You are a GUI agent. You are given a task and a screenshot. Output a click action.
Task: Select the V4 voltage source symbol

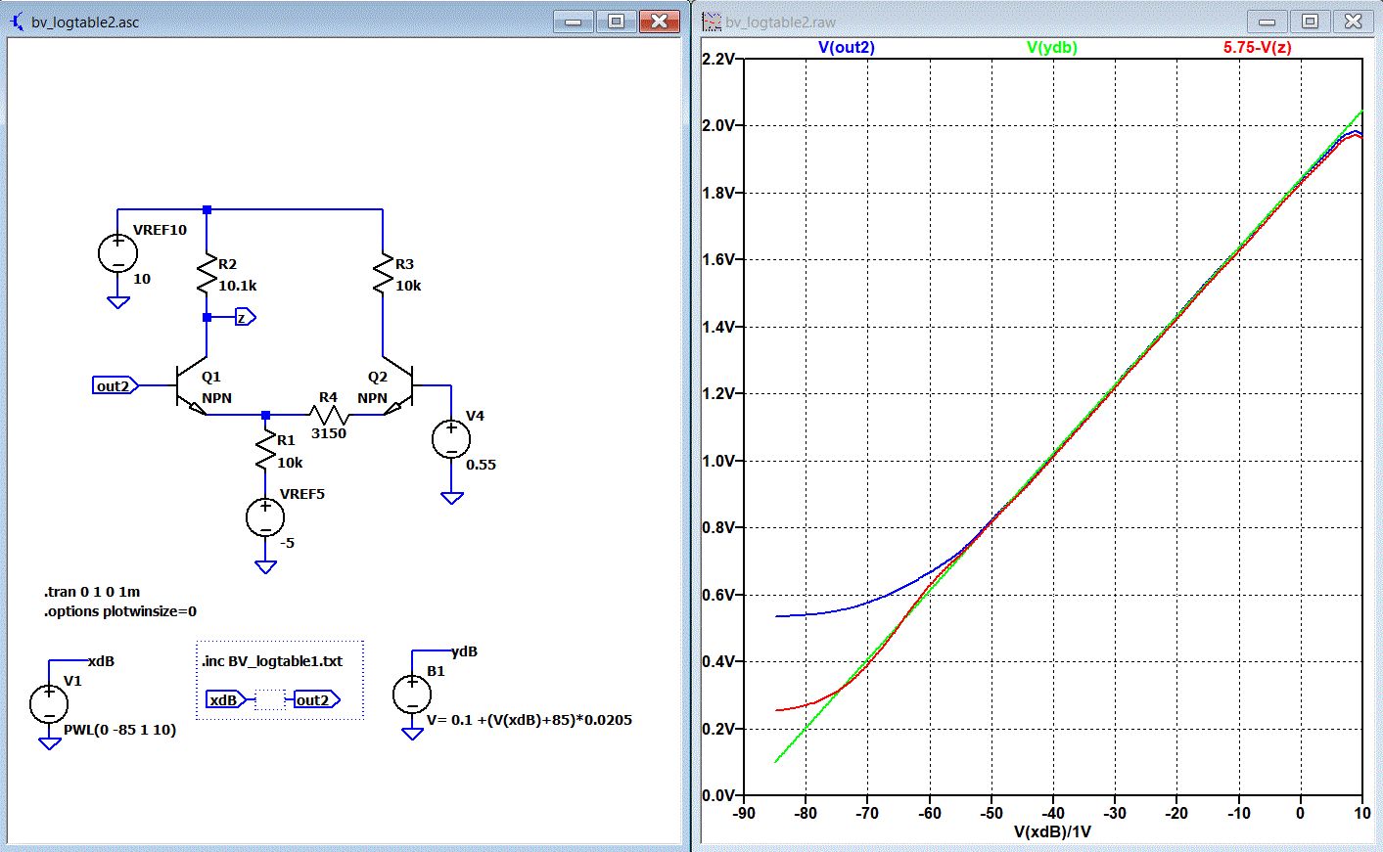point(451,439)
